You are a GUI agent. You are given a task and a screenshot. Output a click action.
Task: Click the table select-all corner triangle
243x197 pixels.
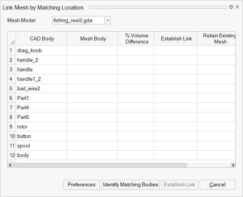(x=12, y=39)
